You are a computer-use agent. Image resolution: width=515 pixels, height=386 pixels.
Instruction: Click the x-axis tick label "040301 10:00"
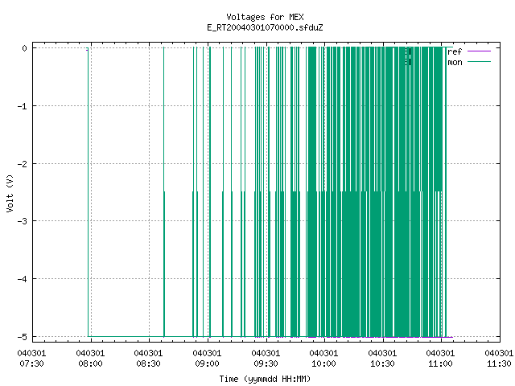(323, 358)
